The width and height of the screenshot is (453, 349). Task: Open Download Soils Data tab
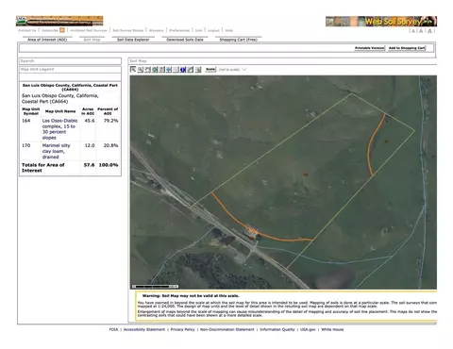tap(185, 40)
